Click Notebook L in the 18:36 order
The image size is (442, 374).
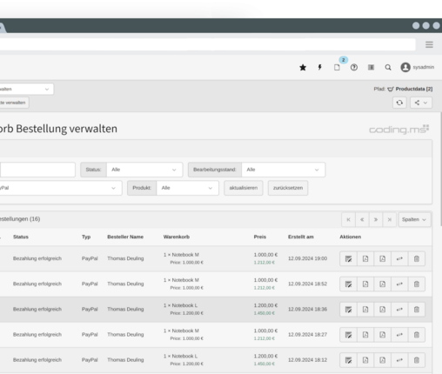point(184,305)
